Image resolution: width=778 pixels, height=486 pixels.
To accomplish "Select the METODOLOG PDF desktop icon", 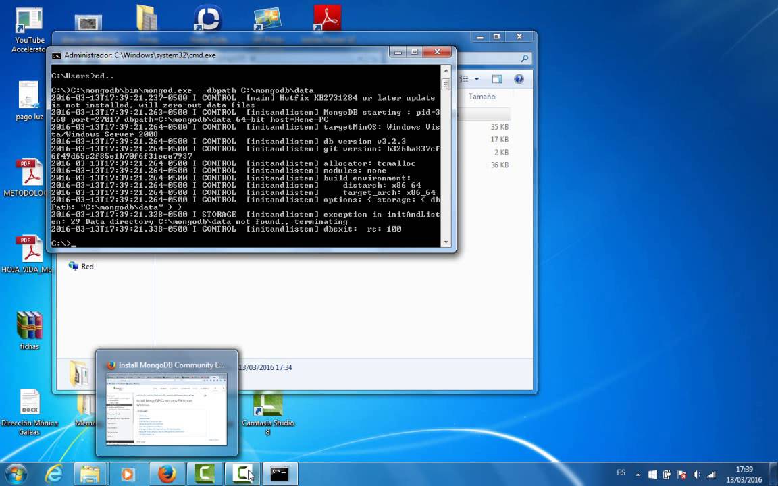I will coord(27,178).
